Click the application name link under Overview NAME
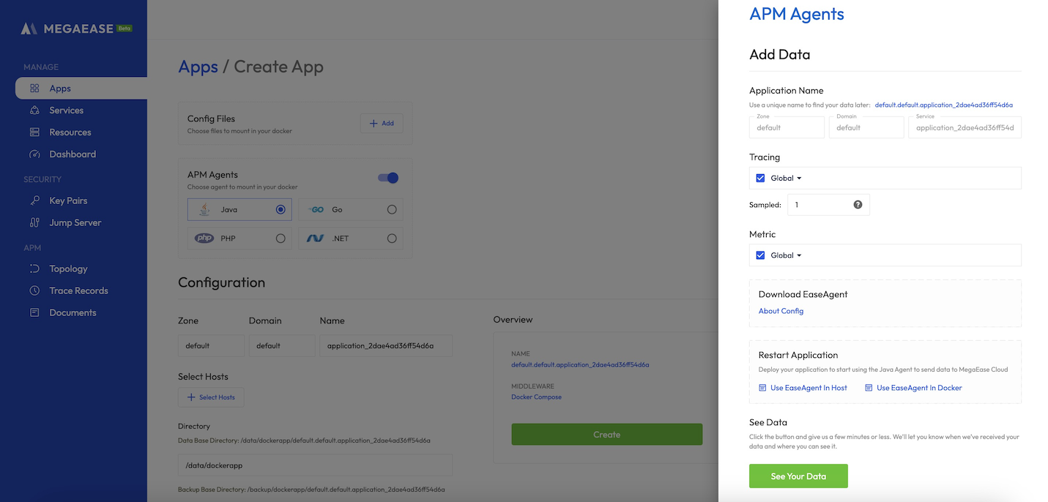 (x=580, y=364)
